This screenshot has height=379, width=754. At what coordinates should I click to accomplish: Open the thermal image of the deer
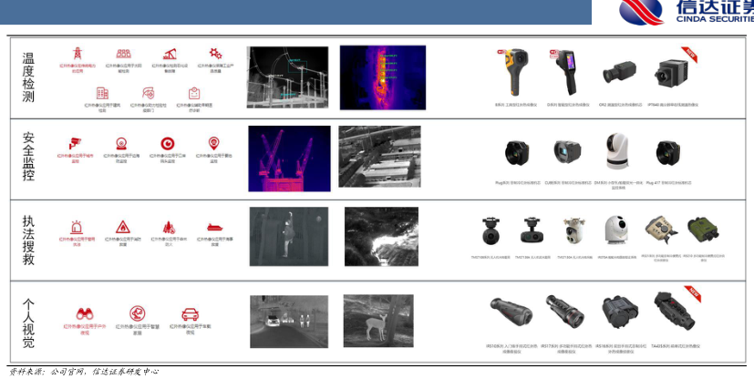click(x=377, y=320)
